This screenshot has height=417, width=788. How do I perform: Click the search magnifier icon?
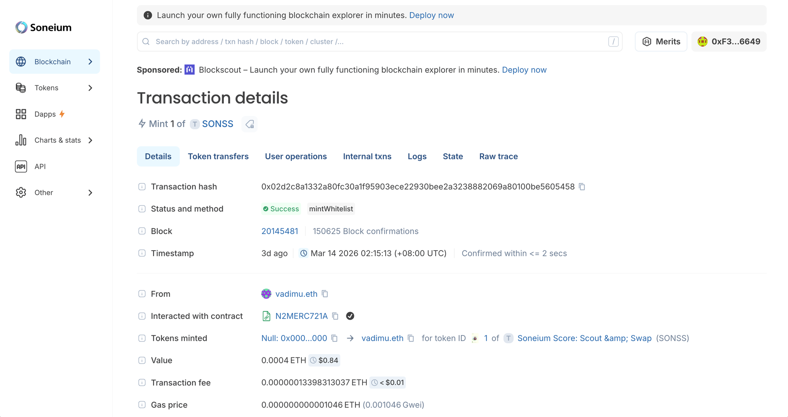coord(146,41)
